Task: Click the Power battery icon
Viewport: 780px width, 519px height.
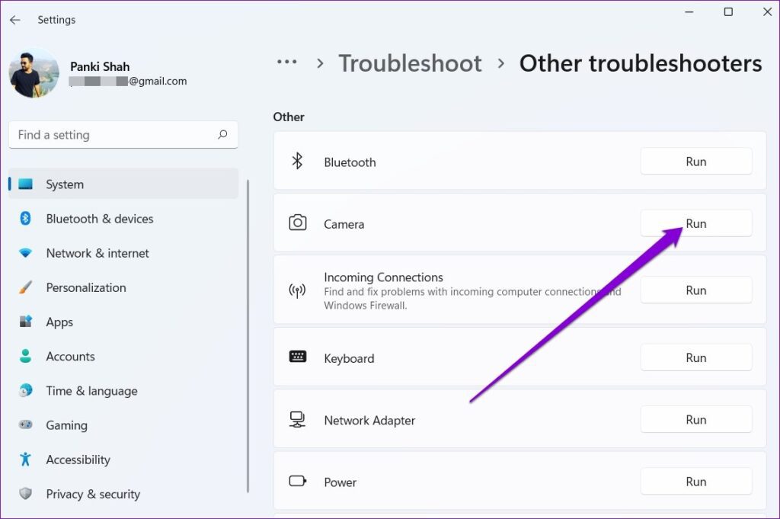Action: (297, 481)
